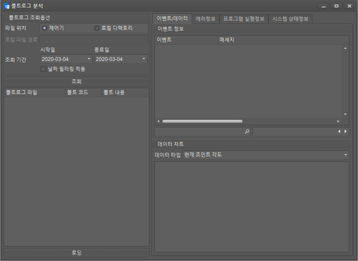Select the 제어기 radio button
358x261 pixels.
44,28
